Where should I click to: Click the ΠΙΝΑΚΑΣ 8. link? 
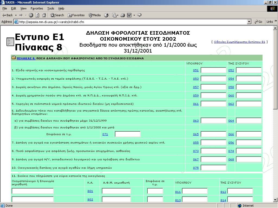point(26,58)
